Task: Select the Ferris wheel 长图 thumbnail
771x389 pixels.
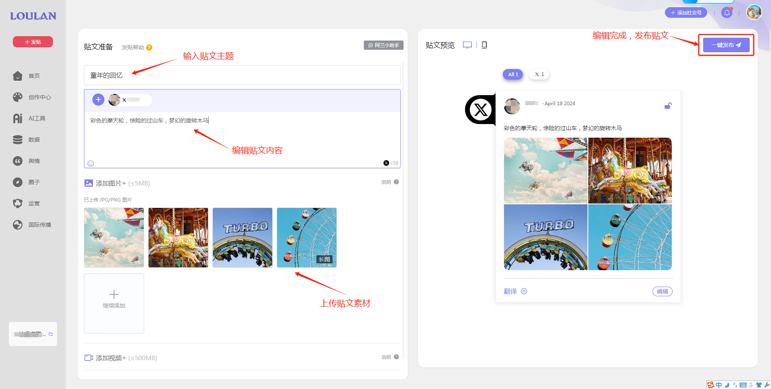Action: click(x=307, y=238)
